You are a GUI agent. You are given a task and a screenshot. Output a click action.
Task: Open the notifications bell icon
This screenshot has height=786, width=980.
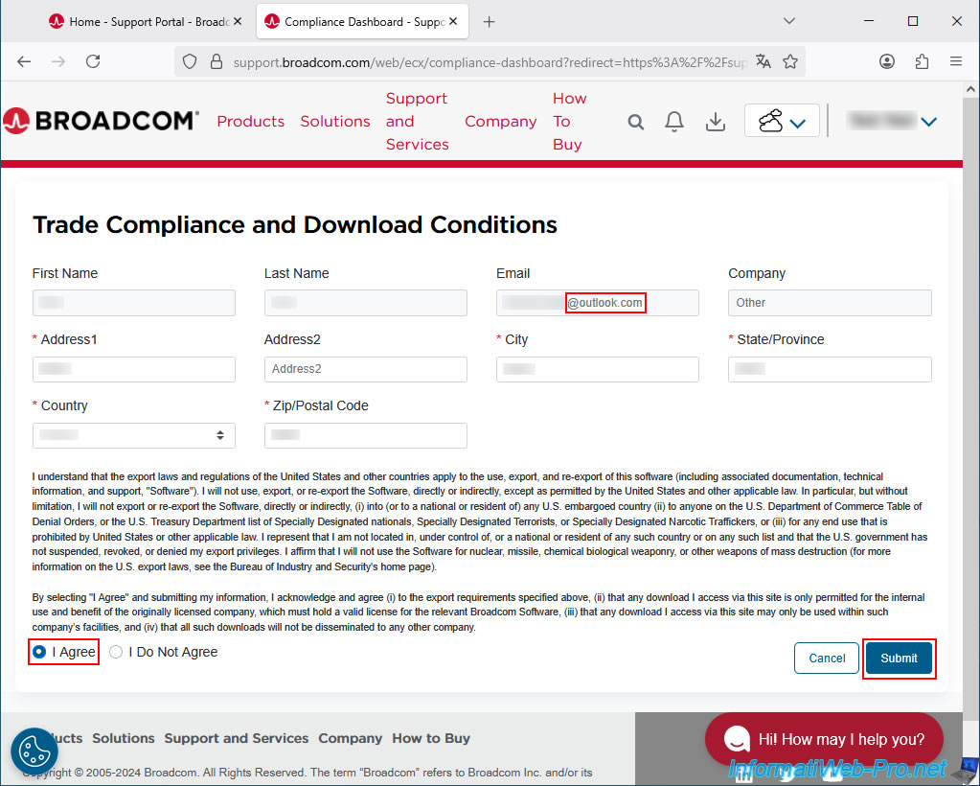674,122
